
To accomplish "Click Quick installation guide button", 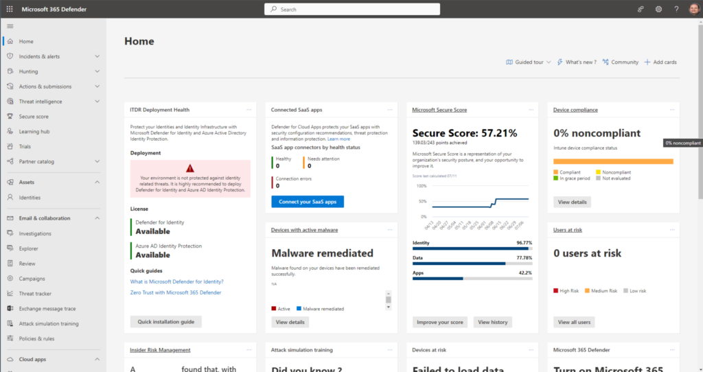I will (166, 322).
